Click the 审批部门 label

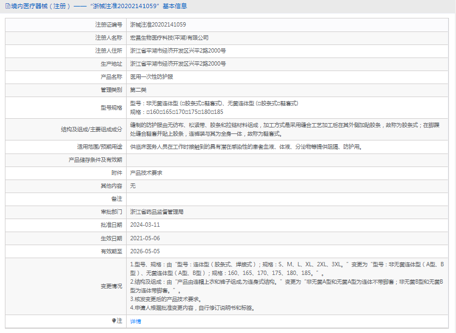(x=111, y=212)
